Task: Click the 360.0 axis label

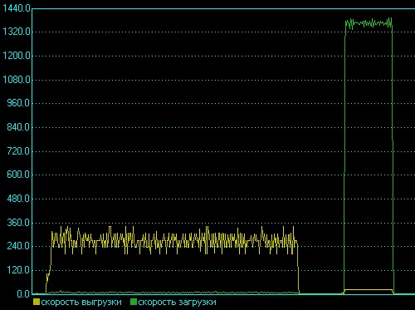Action: (18, 223)
